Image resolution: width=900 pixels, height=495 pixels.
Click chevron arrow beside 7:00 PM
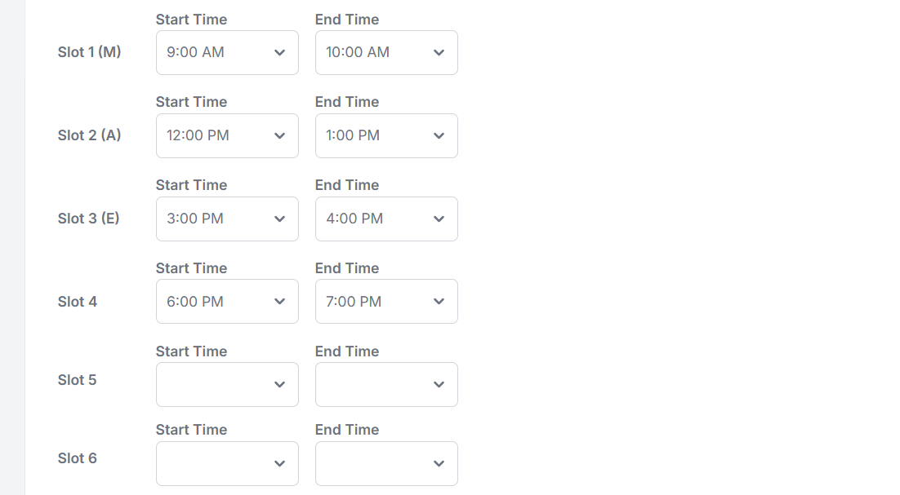click(x=439, y=302)
